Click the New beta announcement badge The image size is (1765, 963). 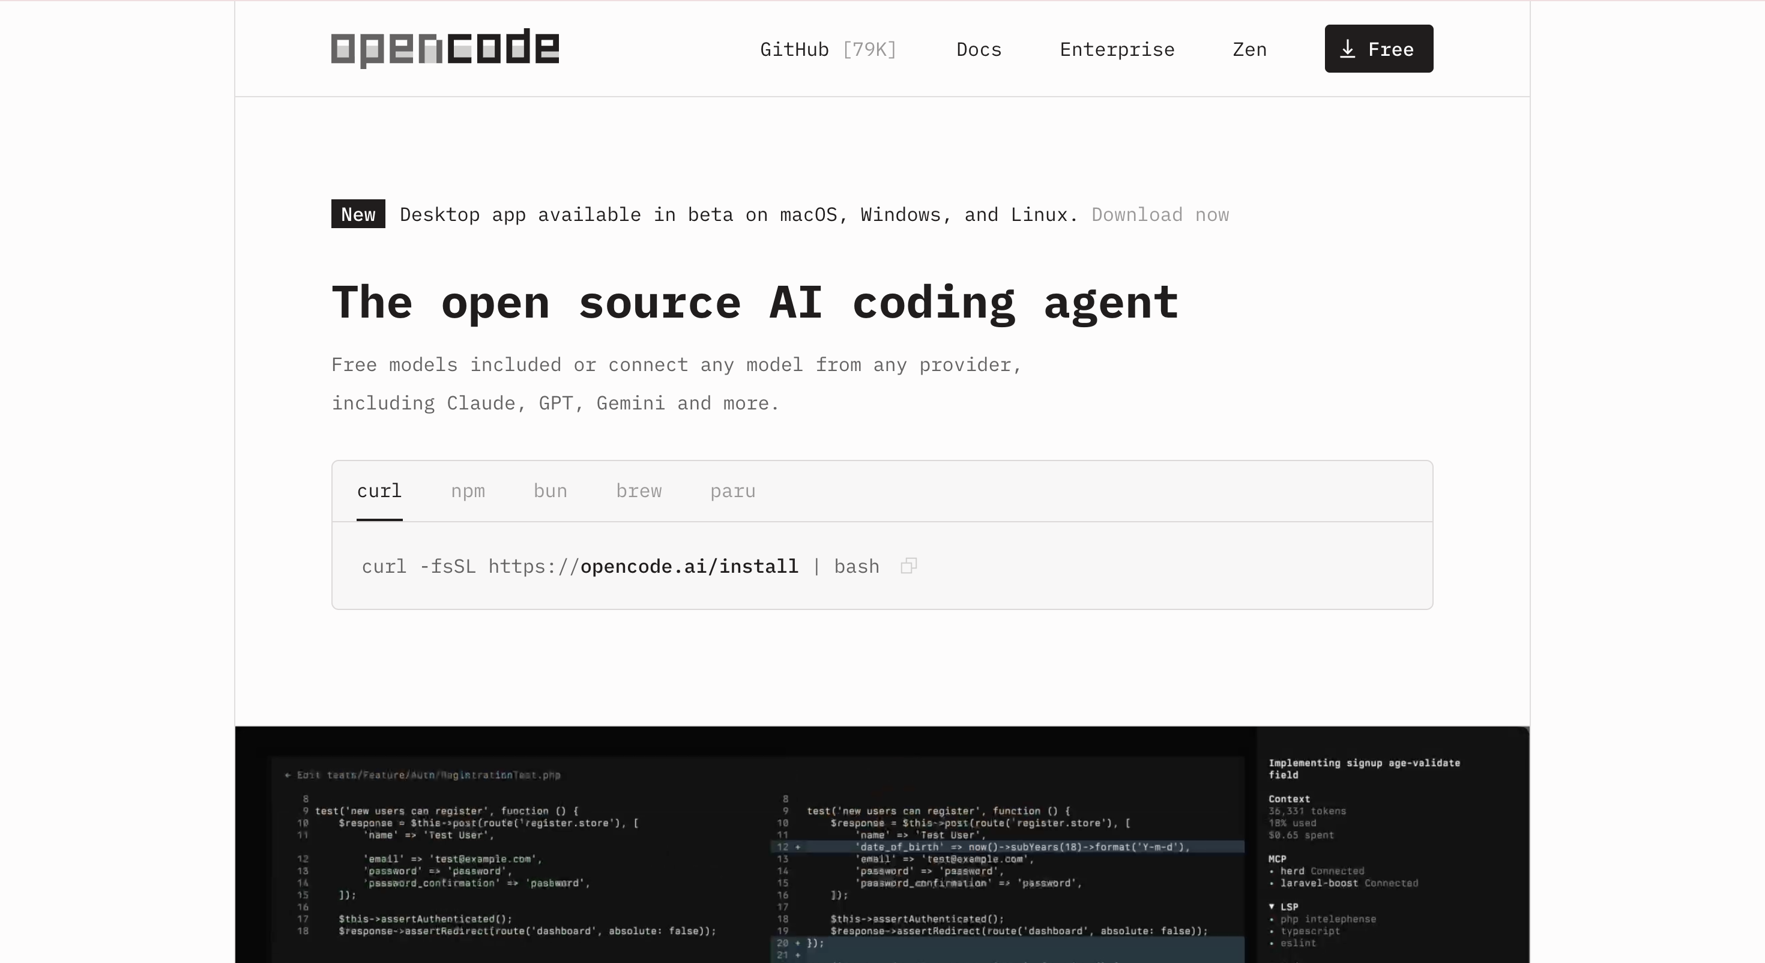point(357,213)
